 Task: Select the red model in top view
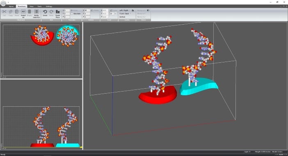point(42,35)
